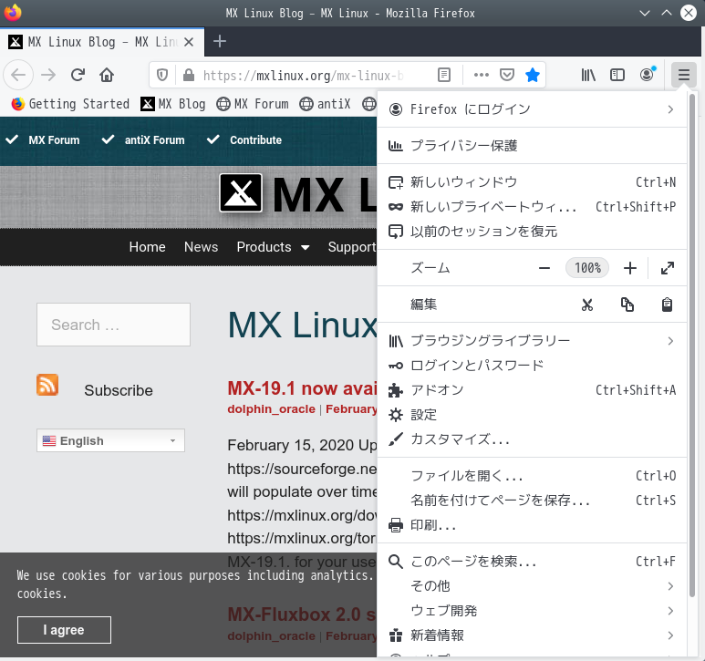
Task: Expand 新着情報 submenu
Action: pyautogui.click(x=532, y=636)
